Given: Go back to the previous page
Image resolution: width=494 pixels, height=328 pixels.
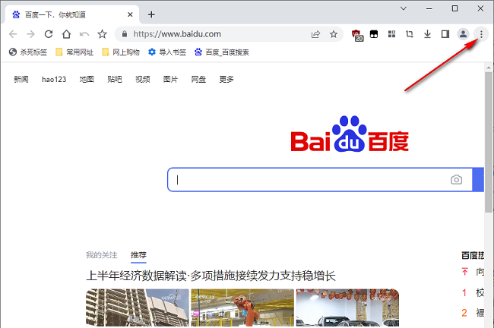Looking at the screenshot, I should [13, 34].
